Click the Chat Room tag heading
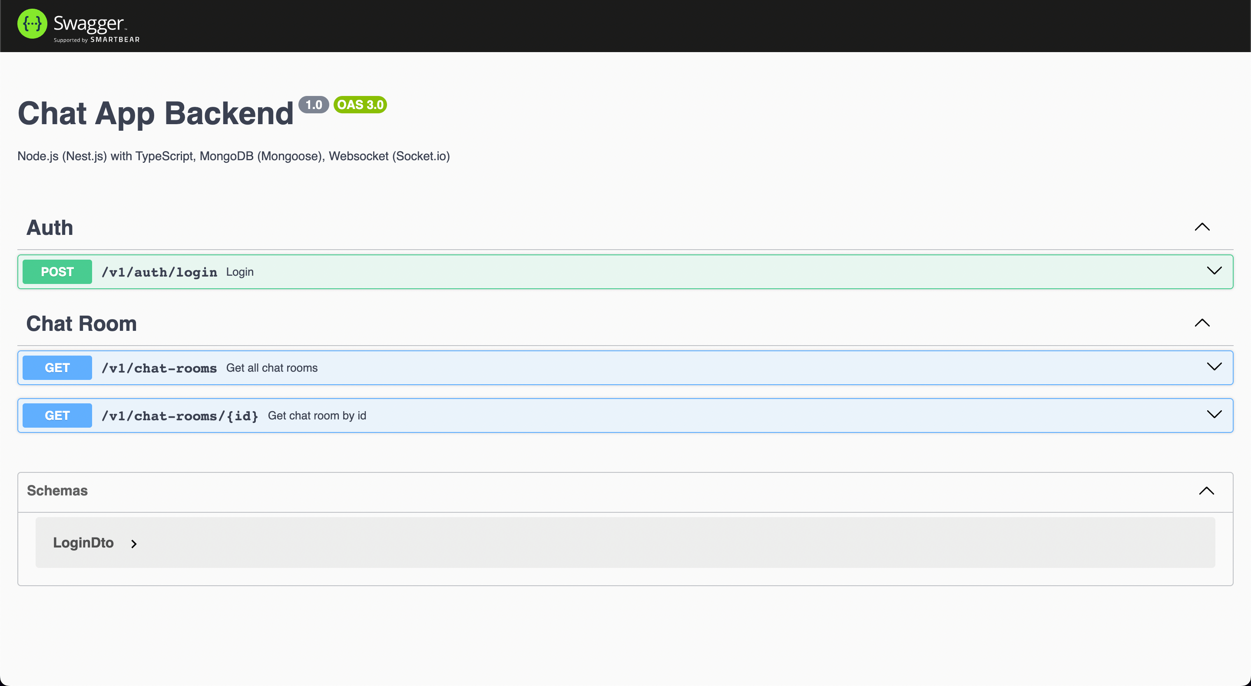Screen dimensions: 1251x686 pyautogui.click(x=81, y=324)
